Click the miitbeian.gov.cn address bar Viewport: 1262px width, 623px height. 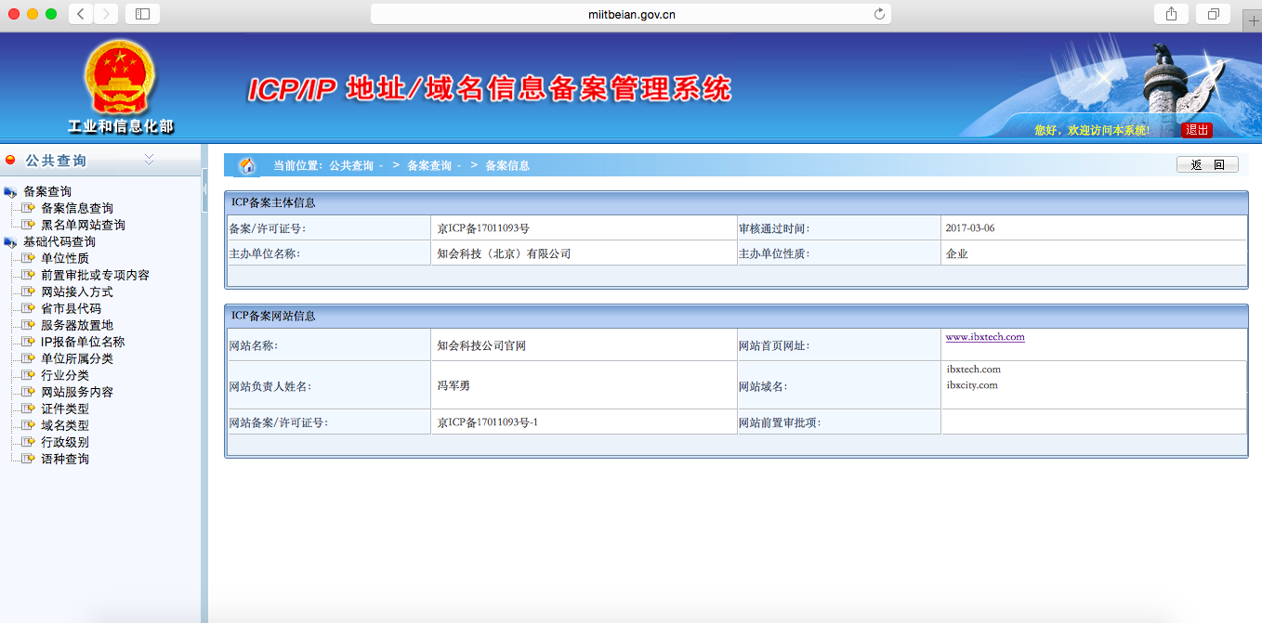coord(631,14)
